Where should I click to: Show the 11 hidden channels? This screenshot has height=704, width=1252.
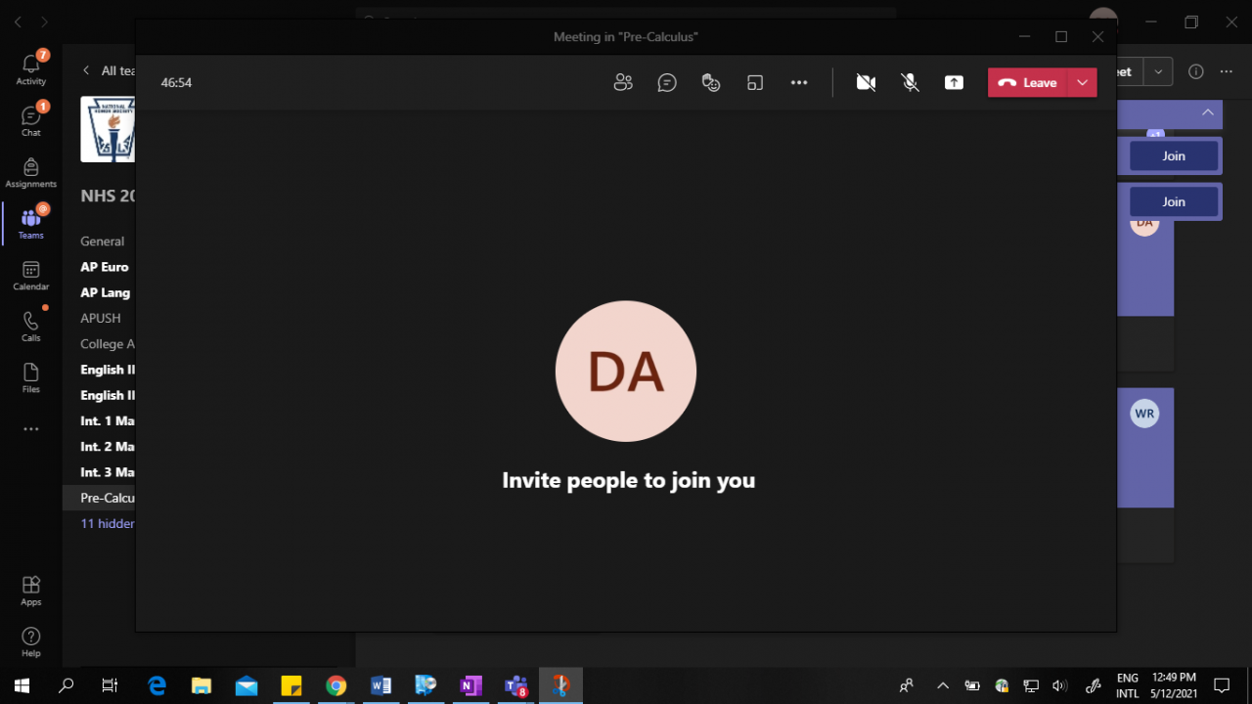108,523
